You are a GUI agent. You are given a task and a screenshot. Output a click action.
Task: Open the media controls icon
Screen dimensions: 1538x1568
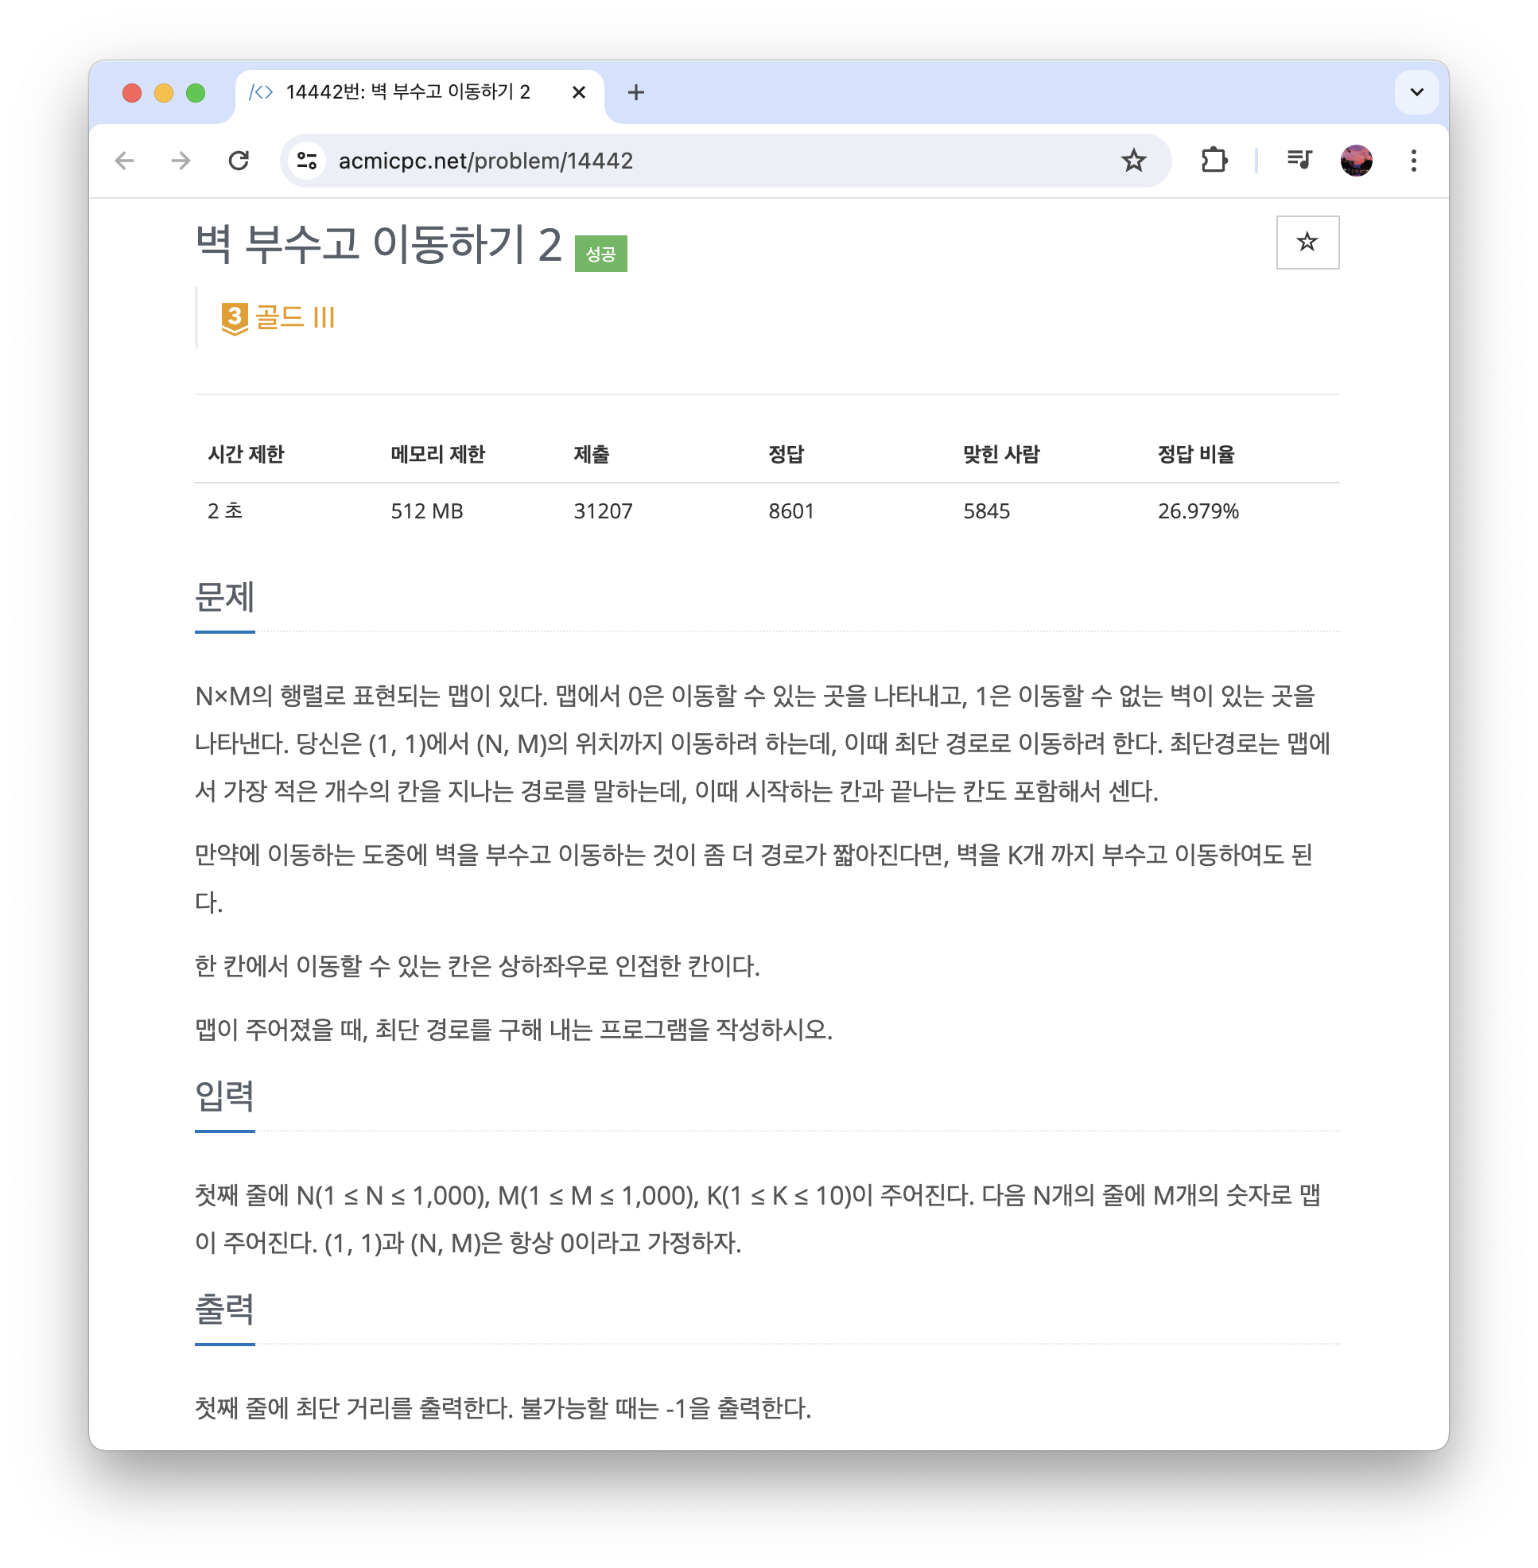tap(1299, 161)
